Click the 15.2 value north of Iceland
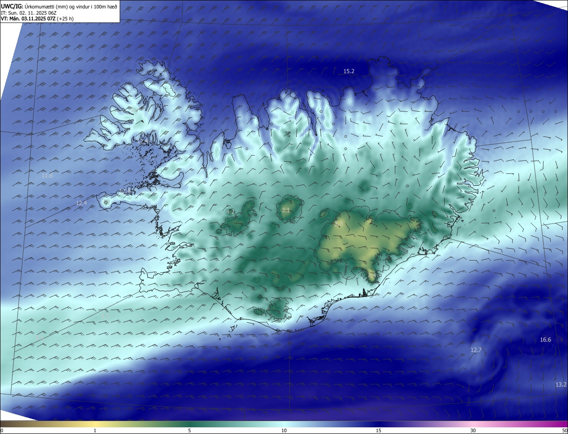 coord(349,71)
